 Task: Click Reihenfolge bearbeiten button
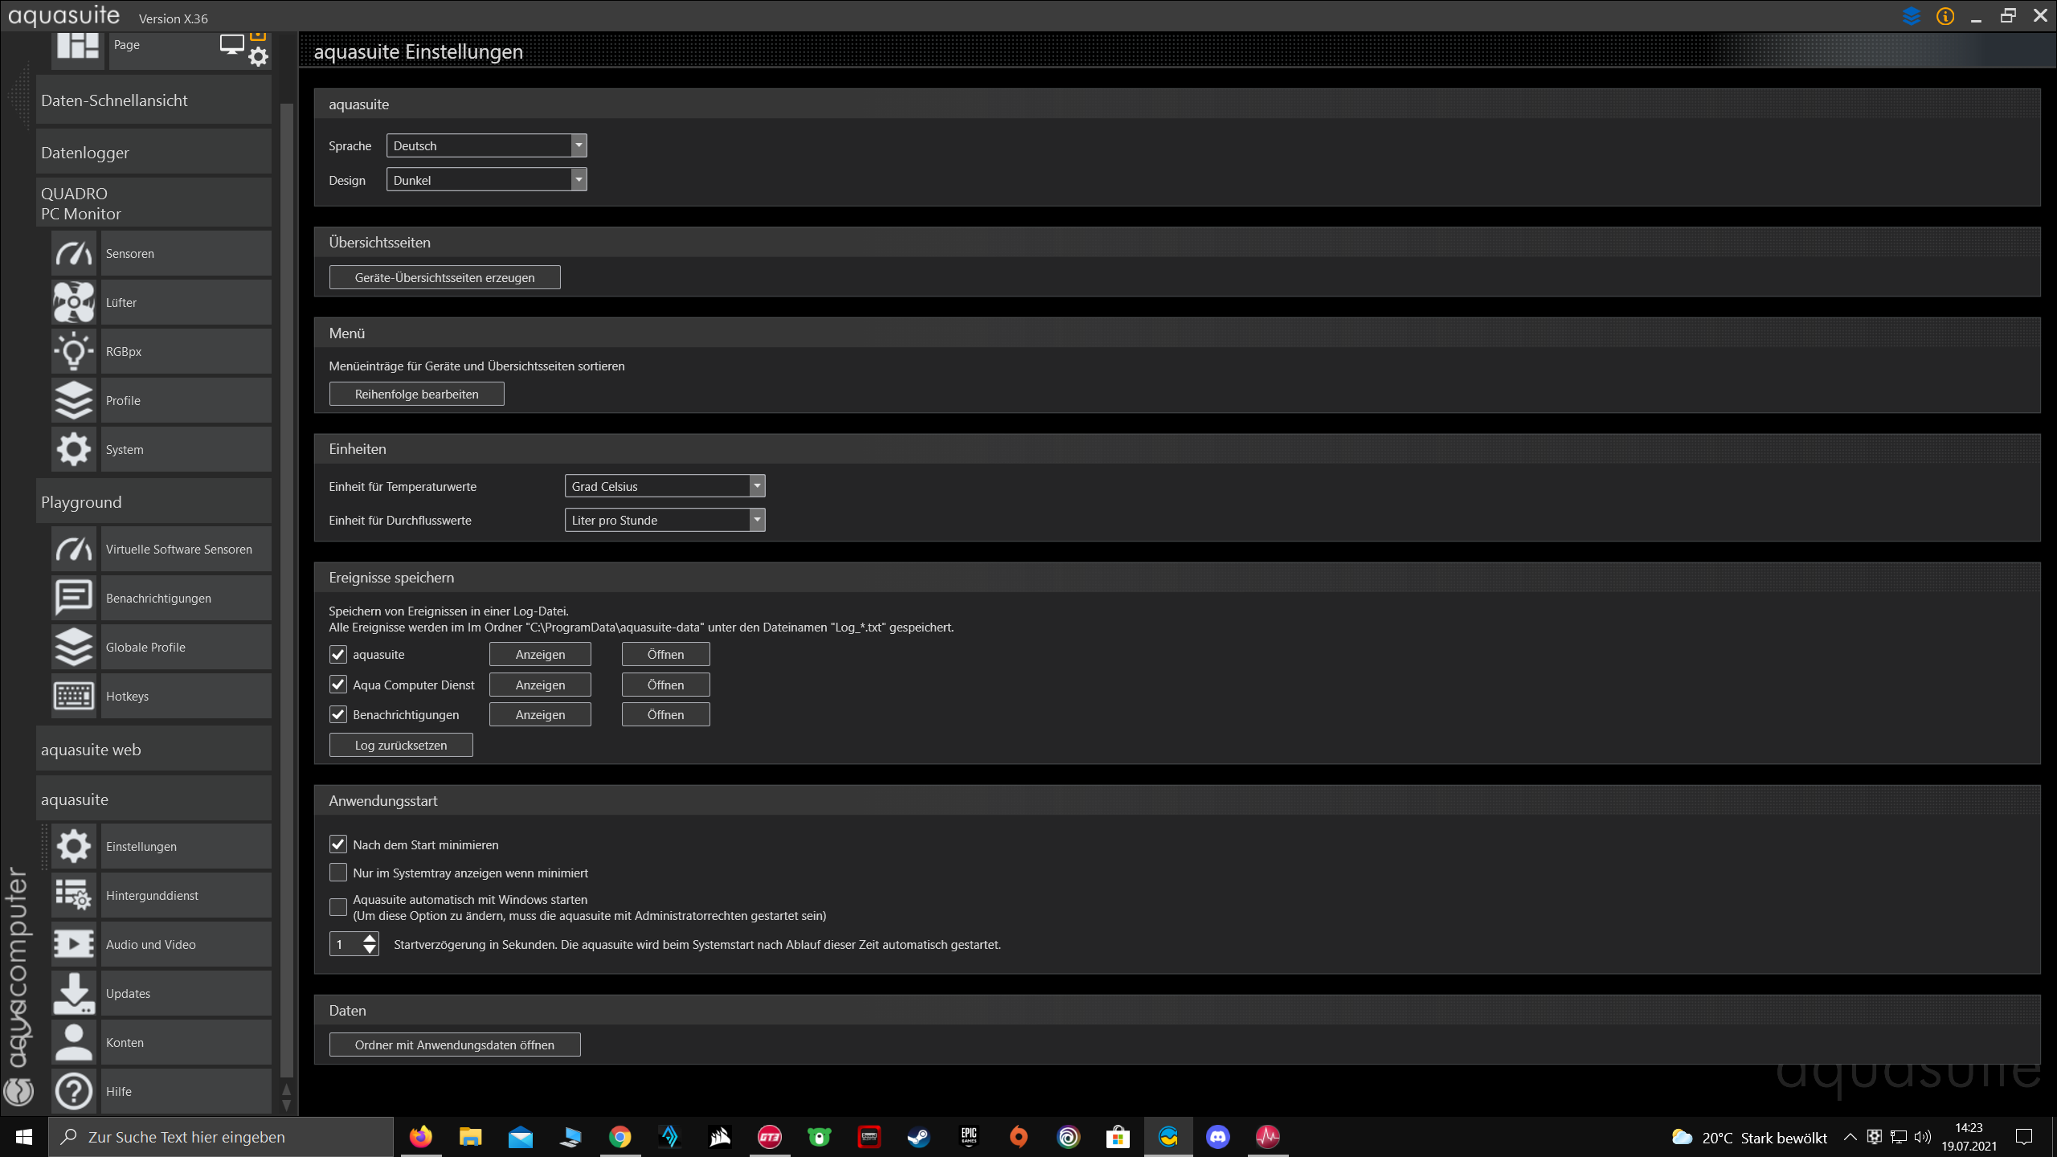(x=416, y=394)
